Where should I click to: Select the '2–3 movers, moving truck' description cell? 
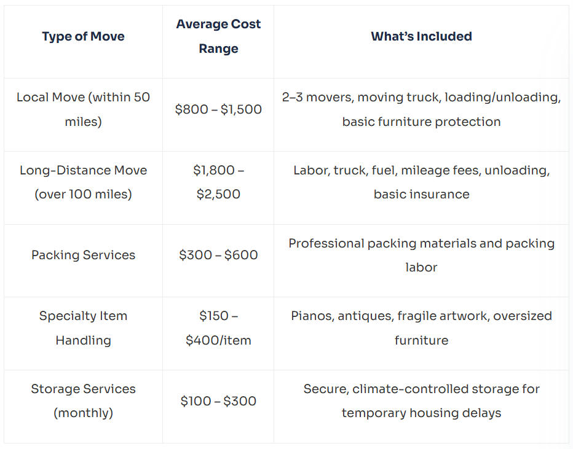pyautogui.click(x=421, y=115)
